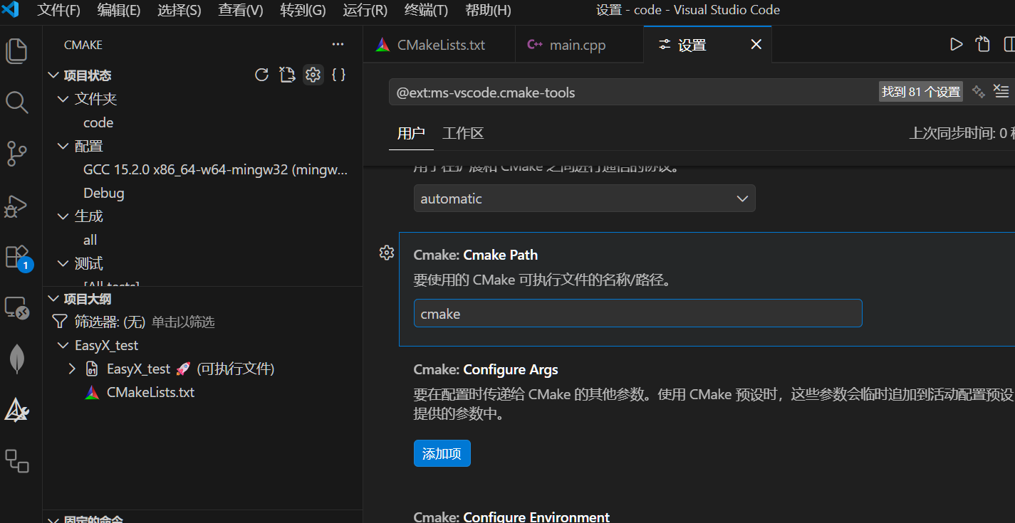Click the binary file icon of EasyX_test executable
Screen dimensions: 1015x523
[92, 369]
